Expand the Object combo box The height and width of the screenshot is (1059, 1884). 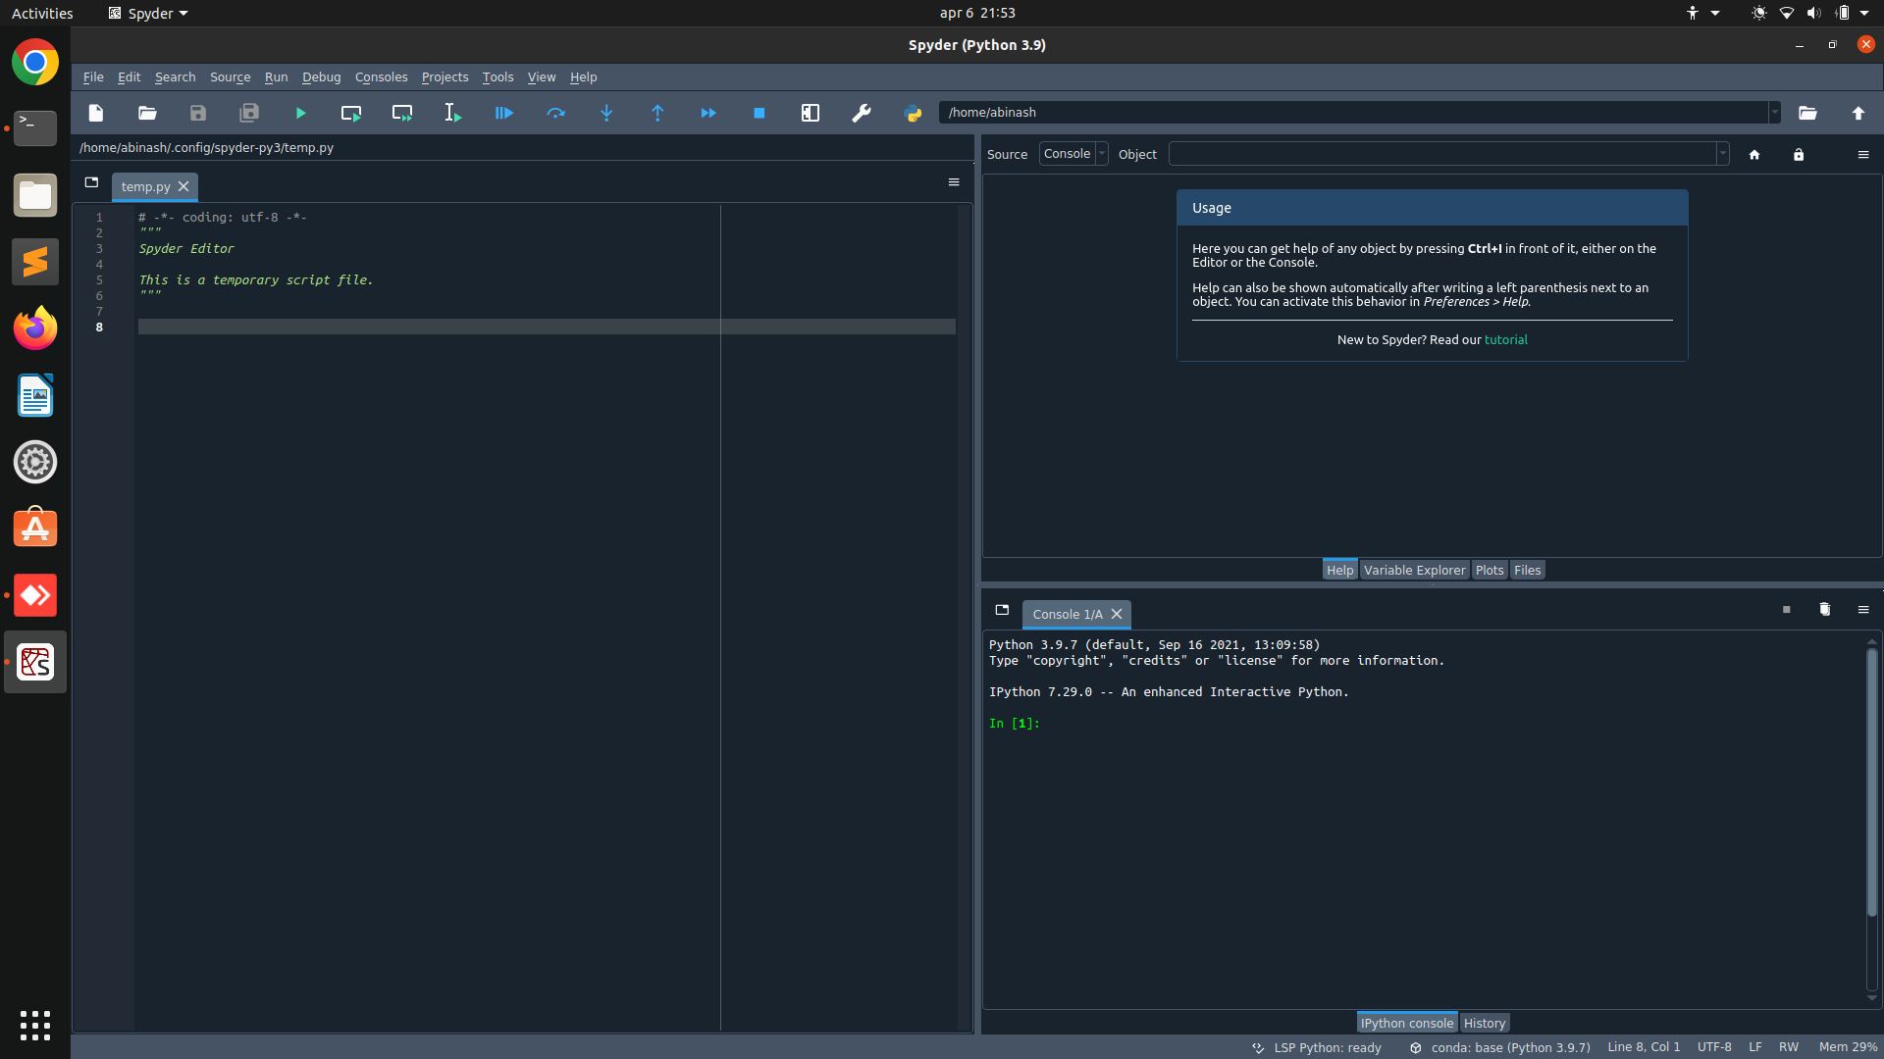point(1723,153)
